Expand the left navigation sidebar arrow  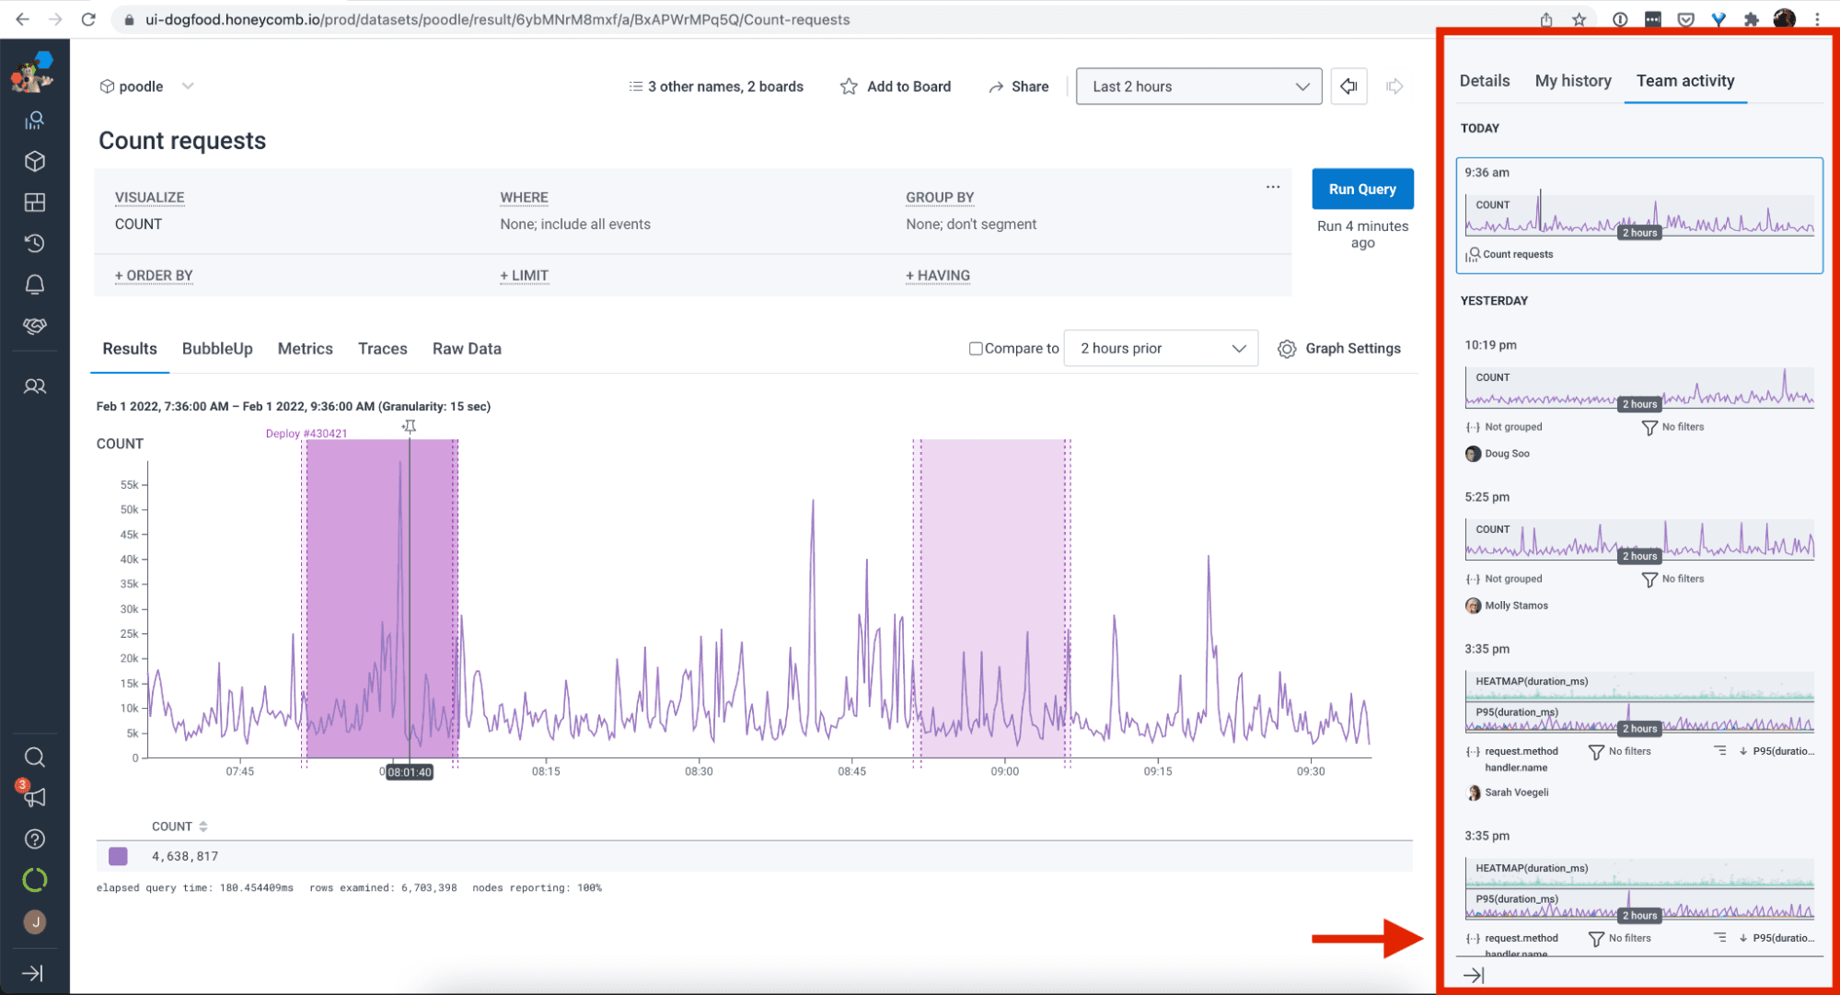pos(32,973)
